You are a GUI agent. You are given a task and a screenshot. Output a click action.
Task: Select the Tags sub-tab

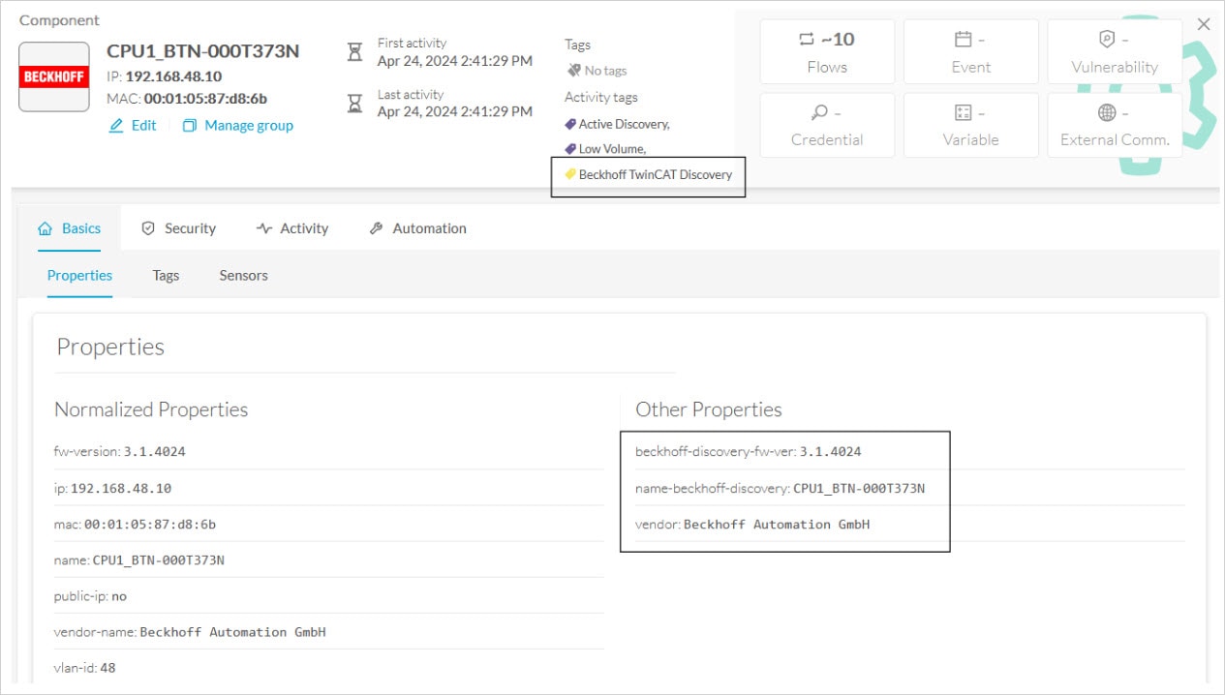pyautogui.click(x=166, y=275)
